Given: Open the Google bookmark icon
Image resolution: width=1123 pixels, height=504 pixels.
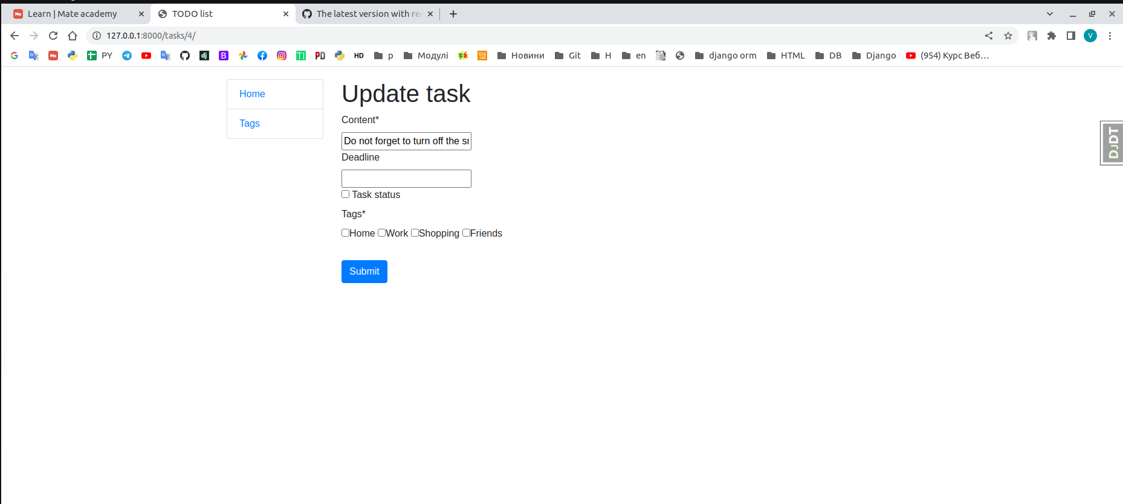Looking at the screenshot, I should [15, 56].
